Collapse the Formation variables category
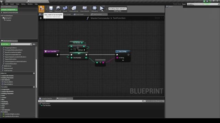Viewport: 220px width, 123px height. pyautogui.click(x=1, y=112)
